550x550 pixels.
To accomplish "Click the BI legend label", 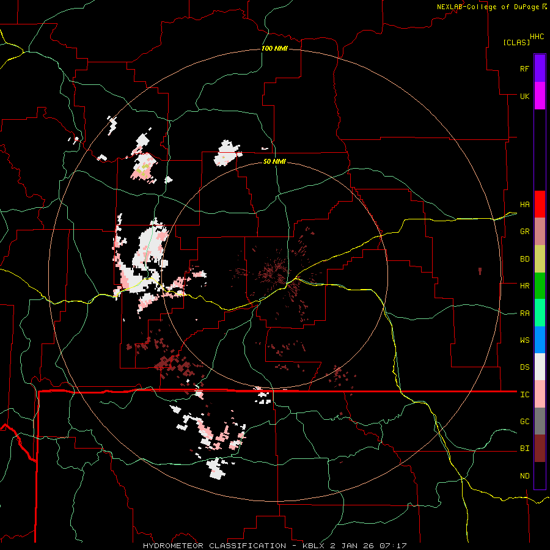I will tap(524, 449).
